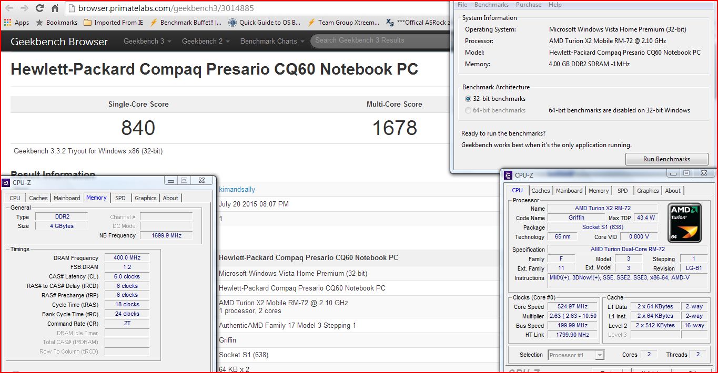Image resolution: width=718 pixels, height=373 pixels.
Task: Click the browser forward arrow
Action: click(x=24, y=8)
